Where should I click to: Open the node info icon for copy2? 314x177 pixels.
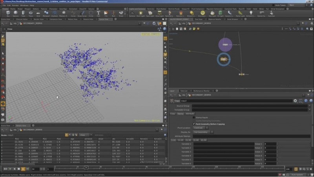(306, 101)
